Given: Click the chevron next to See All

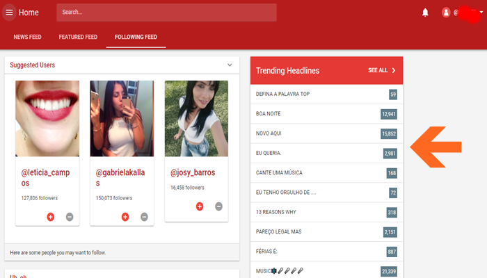Looking at the screenshot, I should 394,70.
